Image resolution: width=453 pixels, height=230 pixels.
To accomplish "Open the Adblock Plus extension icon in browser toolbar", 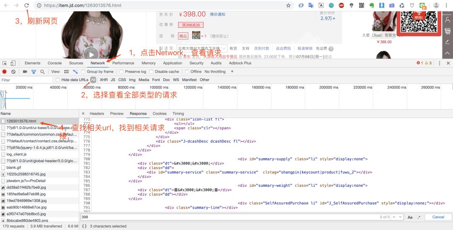I will tap(341, 5).
